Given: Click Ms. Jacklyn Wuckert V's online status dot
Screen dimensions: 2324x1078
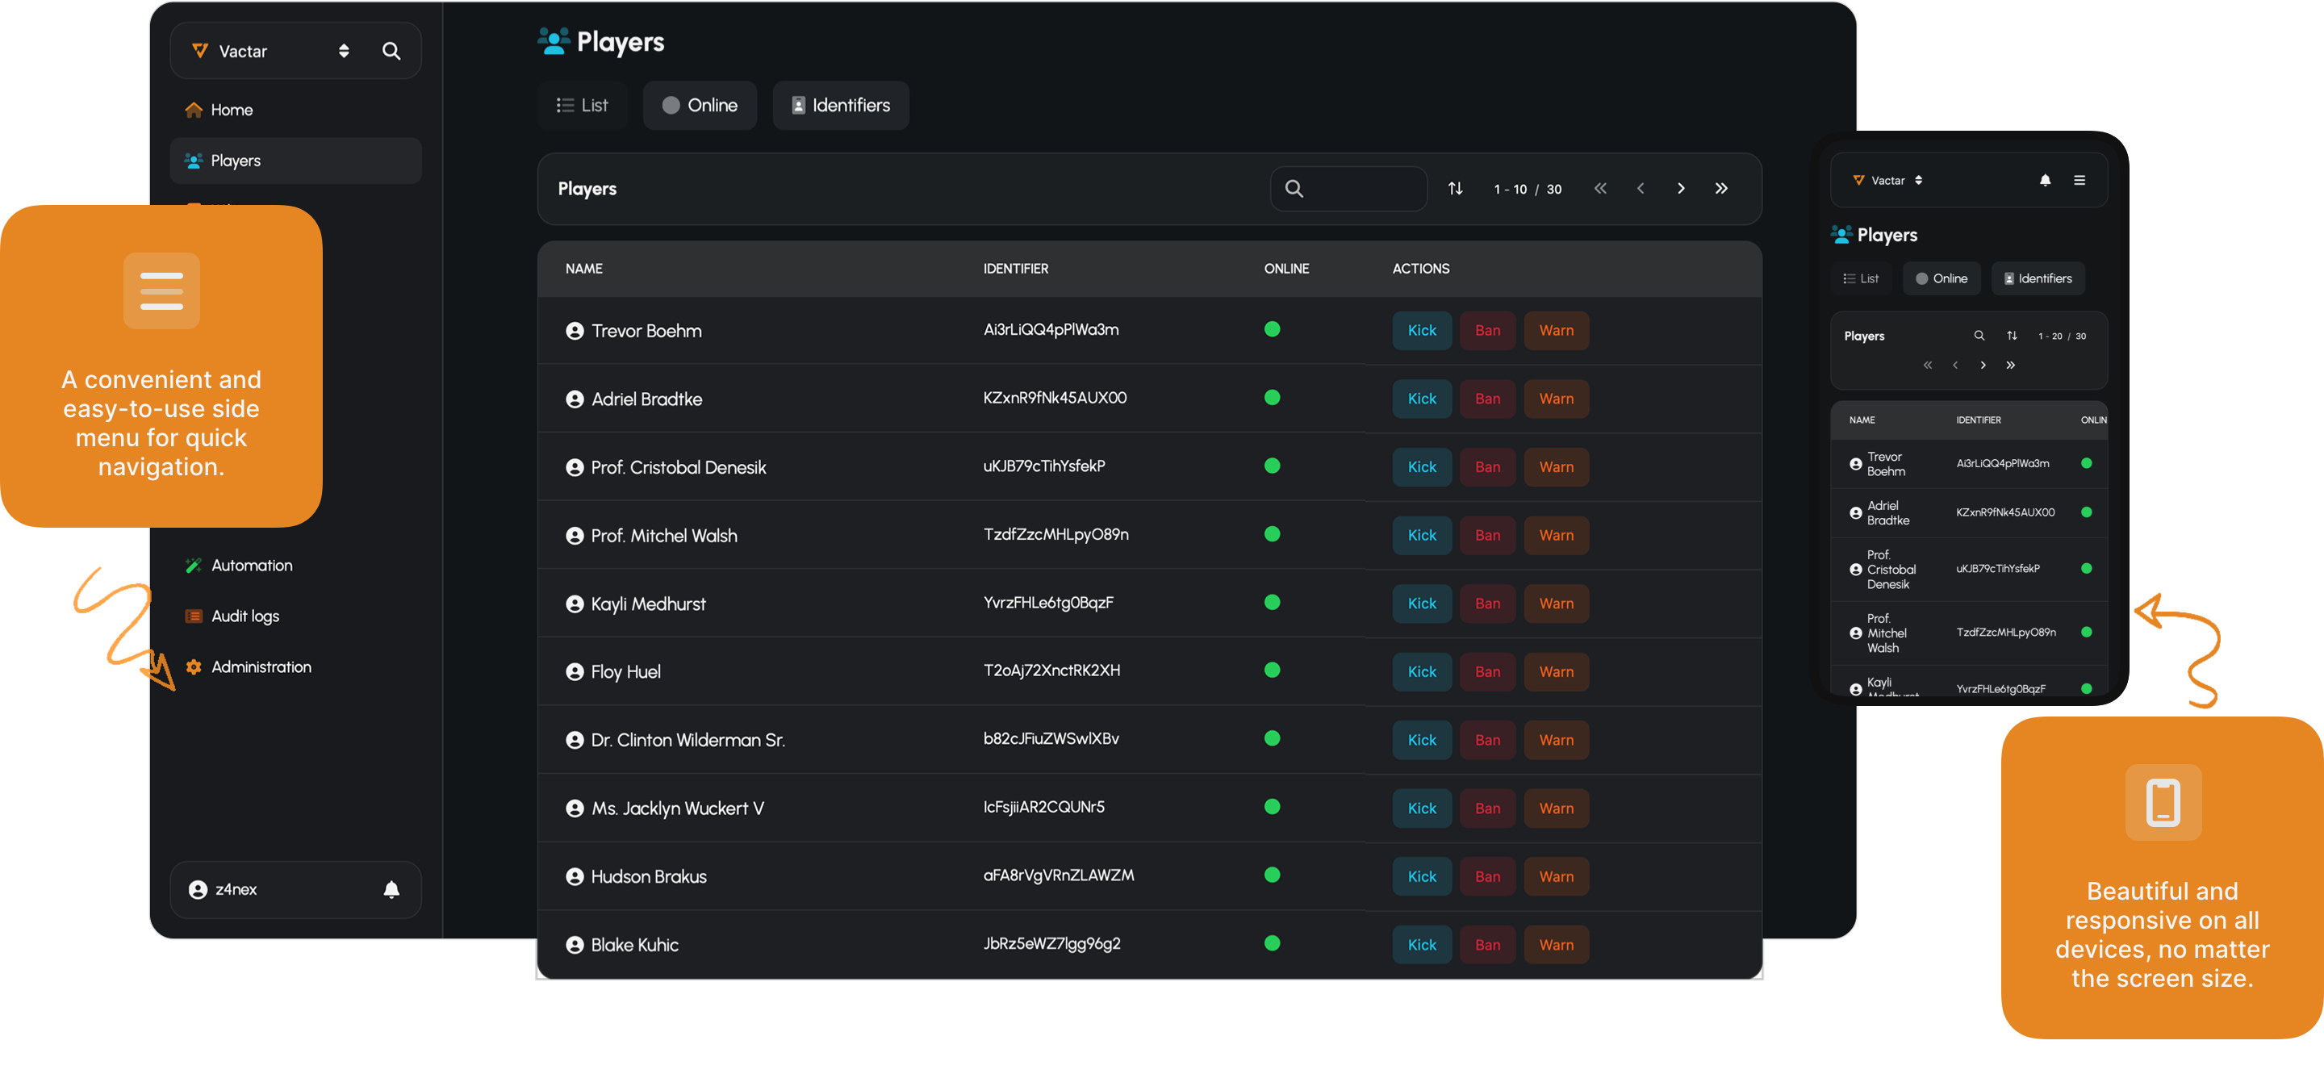Looking at the screenshot, I should [x=1272, y=808].
